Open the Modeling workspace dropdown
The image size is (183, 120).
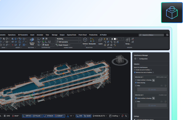pyautogui.click(x=68, y=39)
